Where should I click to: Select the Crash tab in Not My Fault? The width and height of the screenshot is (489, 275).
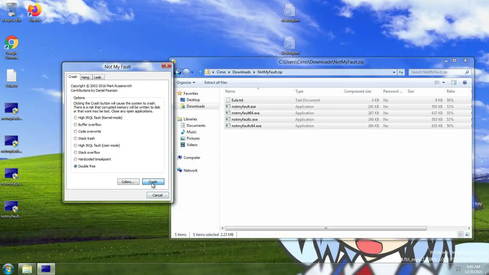[x=73, y=77]
